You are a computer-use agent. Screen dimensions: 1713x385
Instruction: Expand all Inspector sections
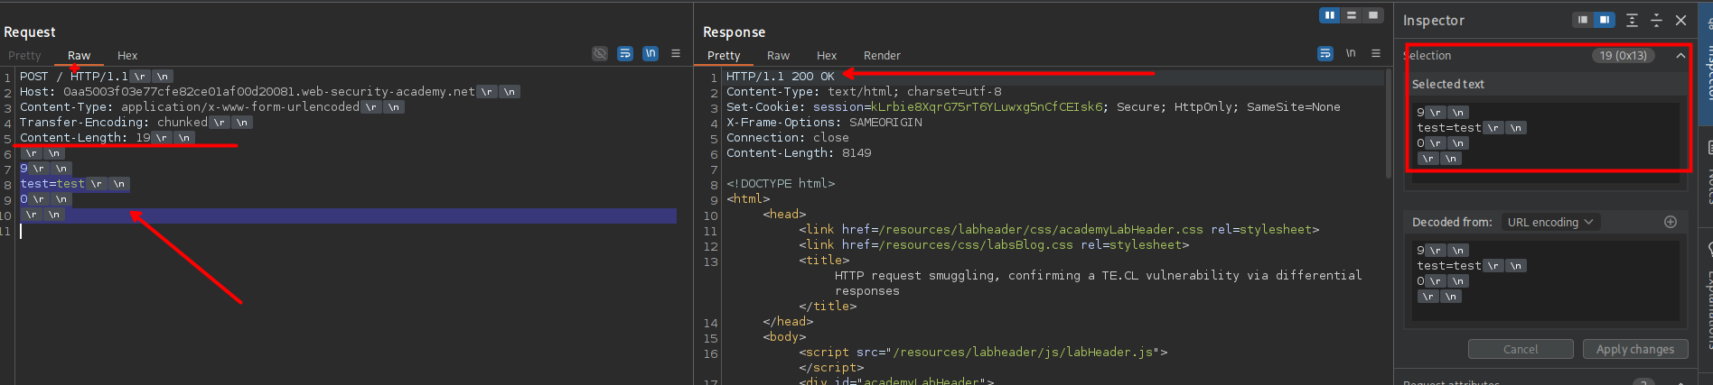(x=1632, y=20)
